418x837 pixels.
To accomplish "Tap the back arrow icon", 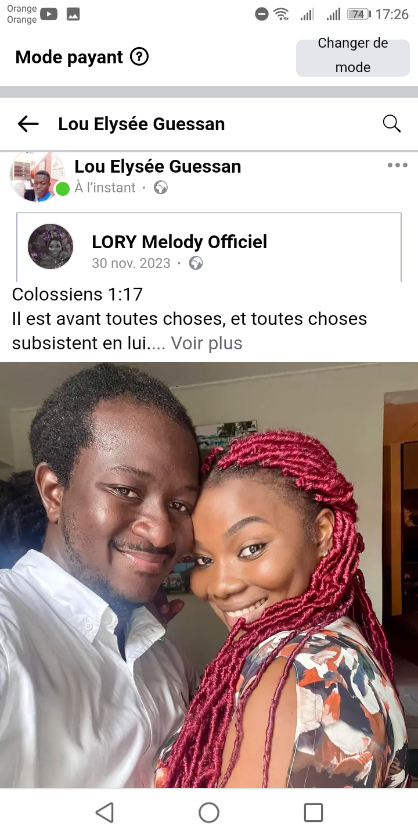I will coord(28,124).
